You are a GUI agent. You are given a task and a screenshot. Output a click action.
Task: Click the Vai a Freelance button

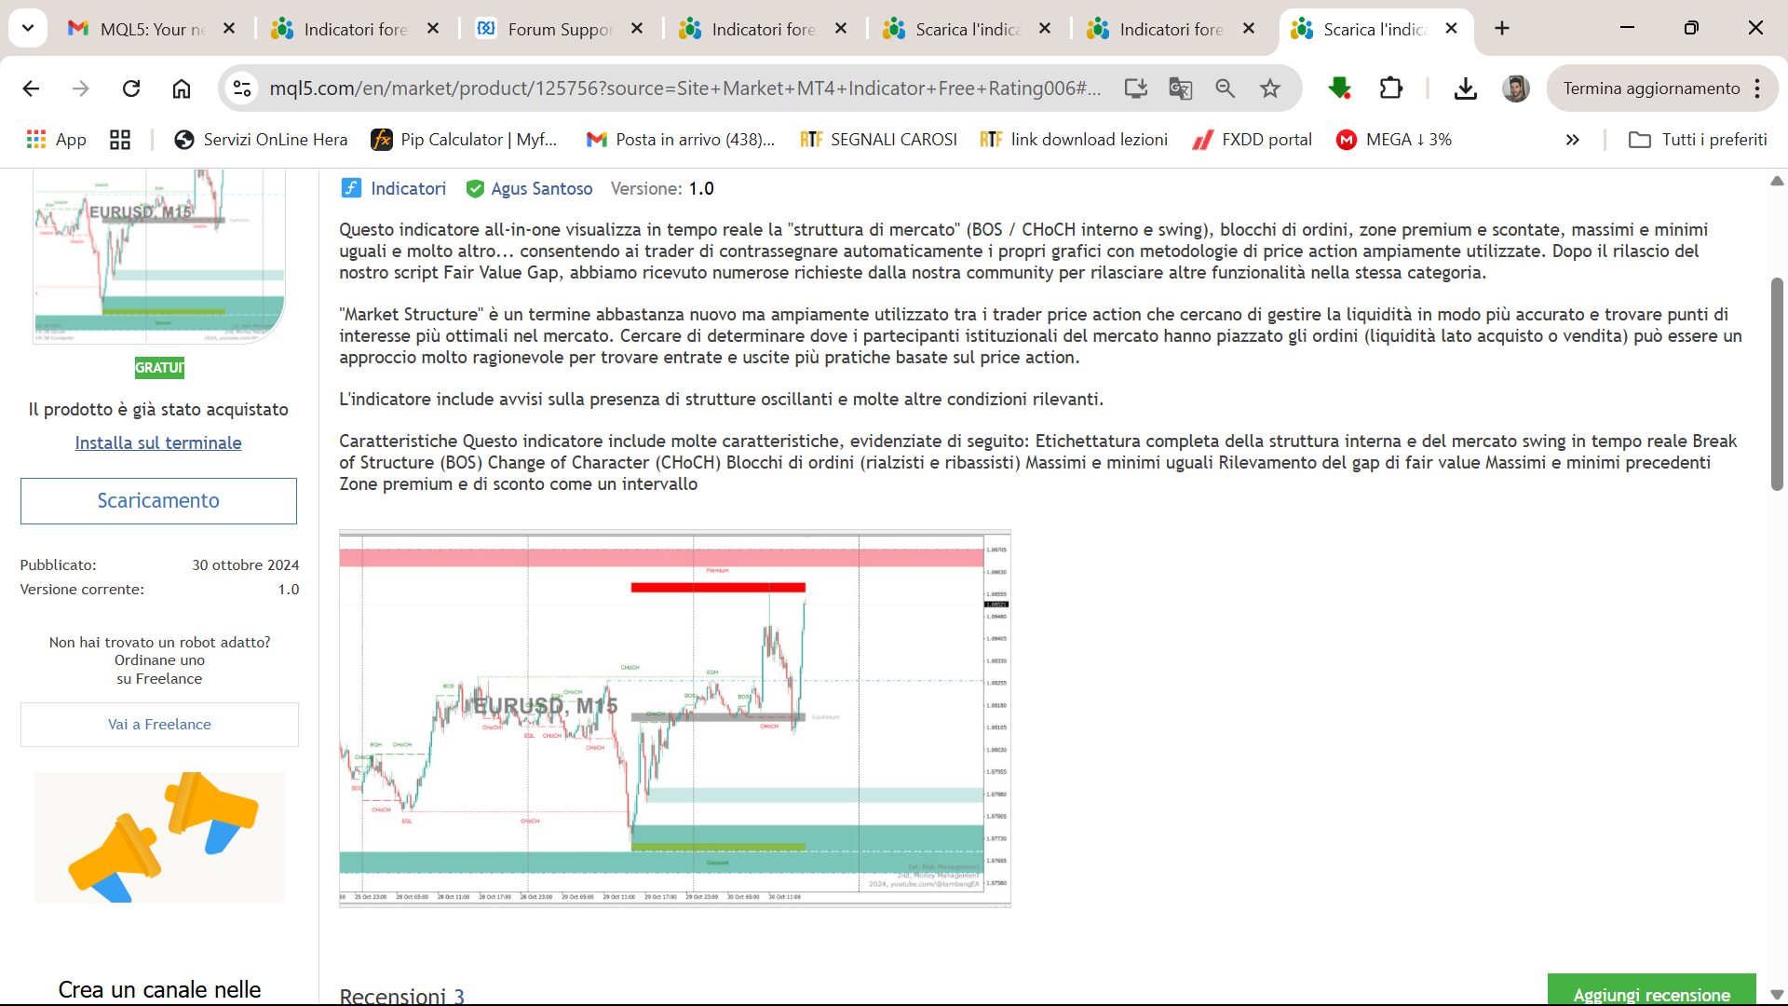(x=159, y=724)
